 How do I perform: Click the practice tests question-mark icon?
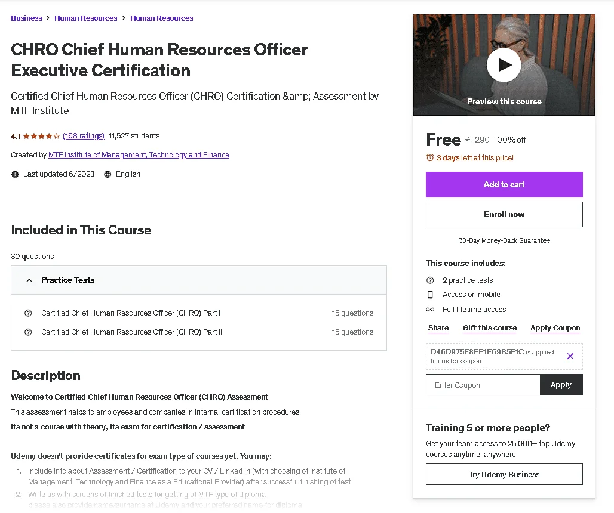pos(430,280)
